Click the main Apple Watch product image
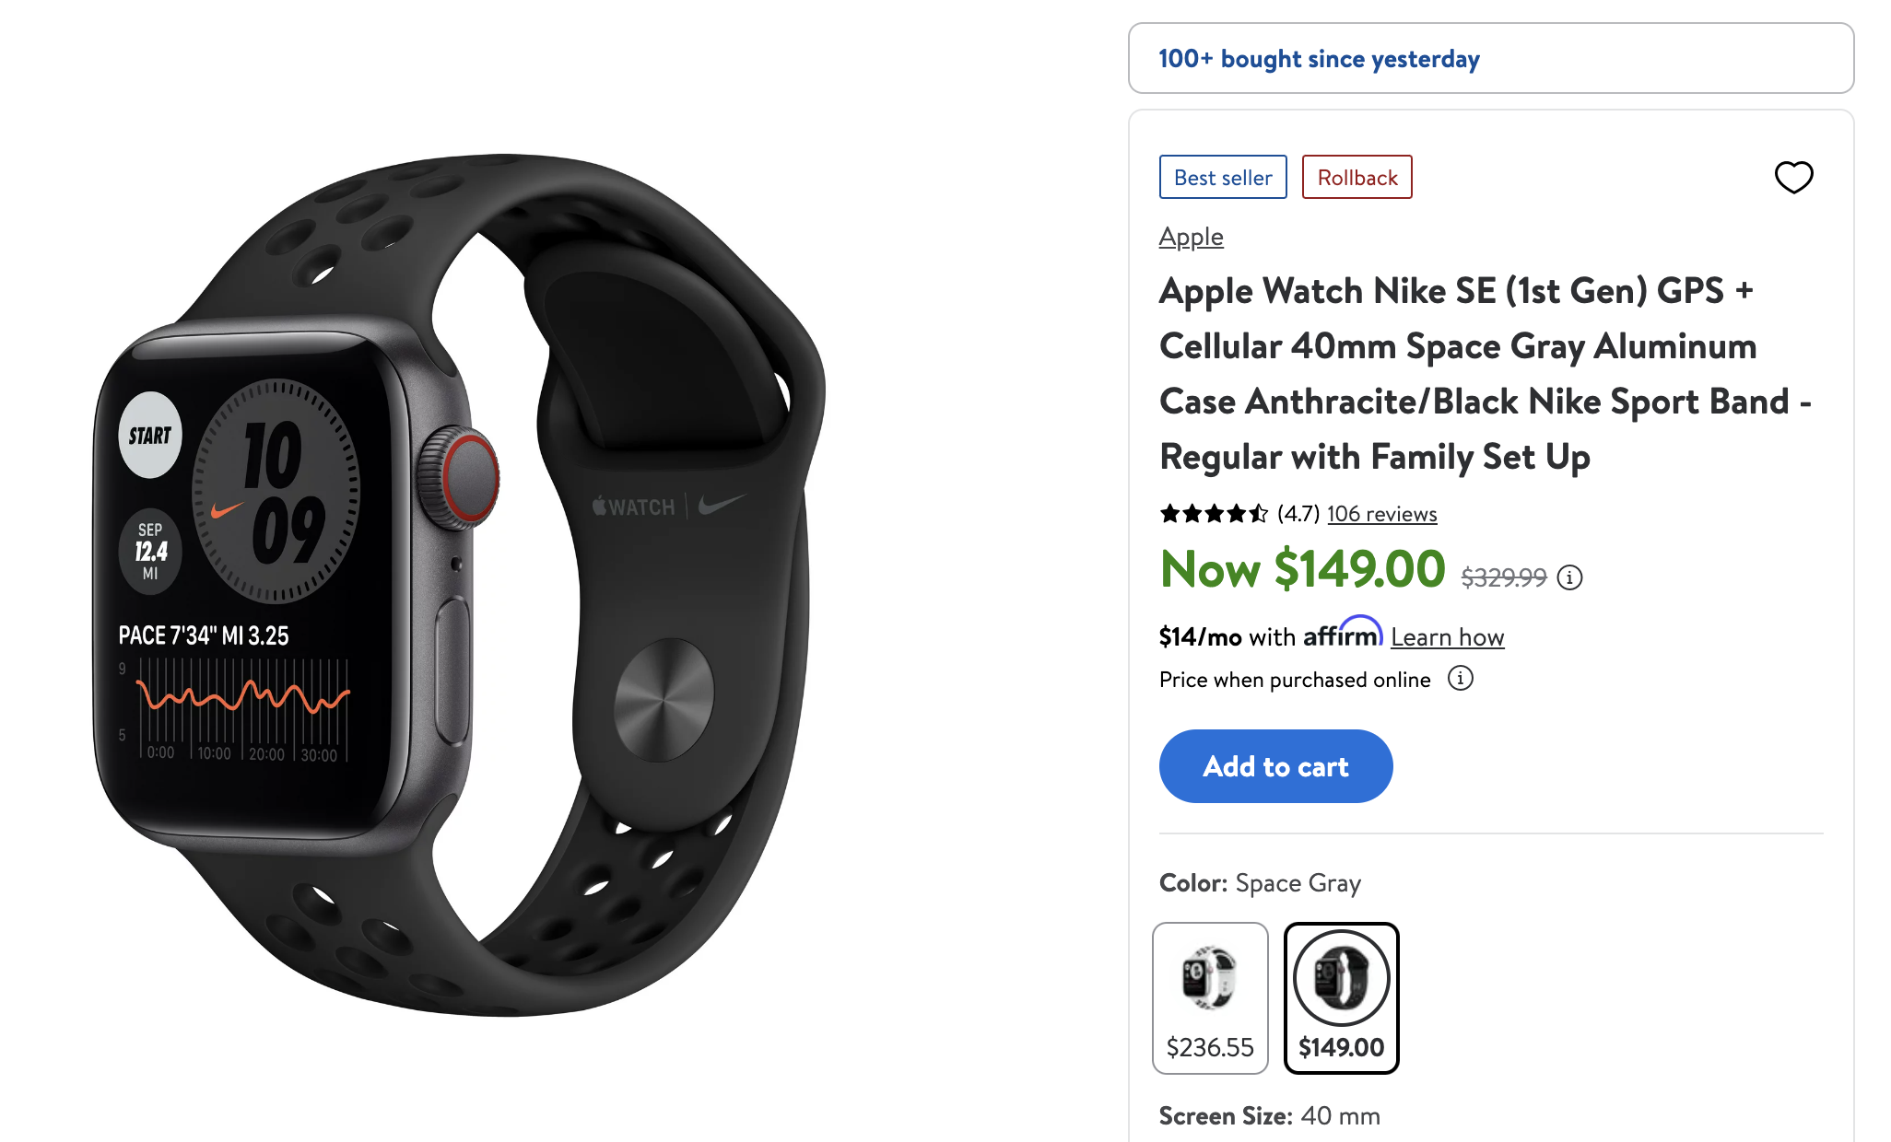 click(x=460, y=586)
